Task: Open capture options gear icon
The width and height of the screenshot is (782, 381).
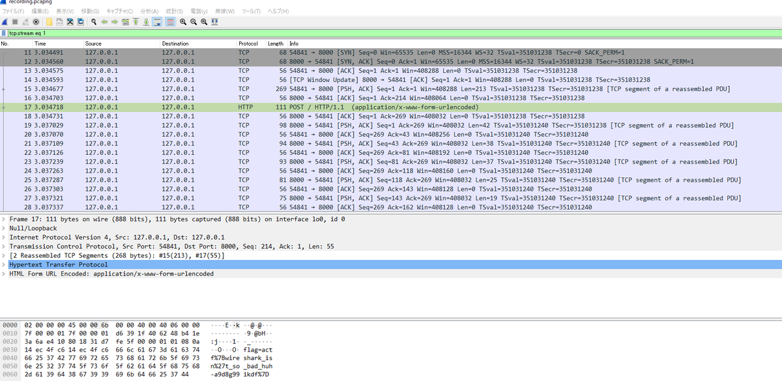Action: pyautogui.click(x=36, y=22)
